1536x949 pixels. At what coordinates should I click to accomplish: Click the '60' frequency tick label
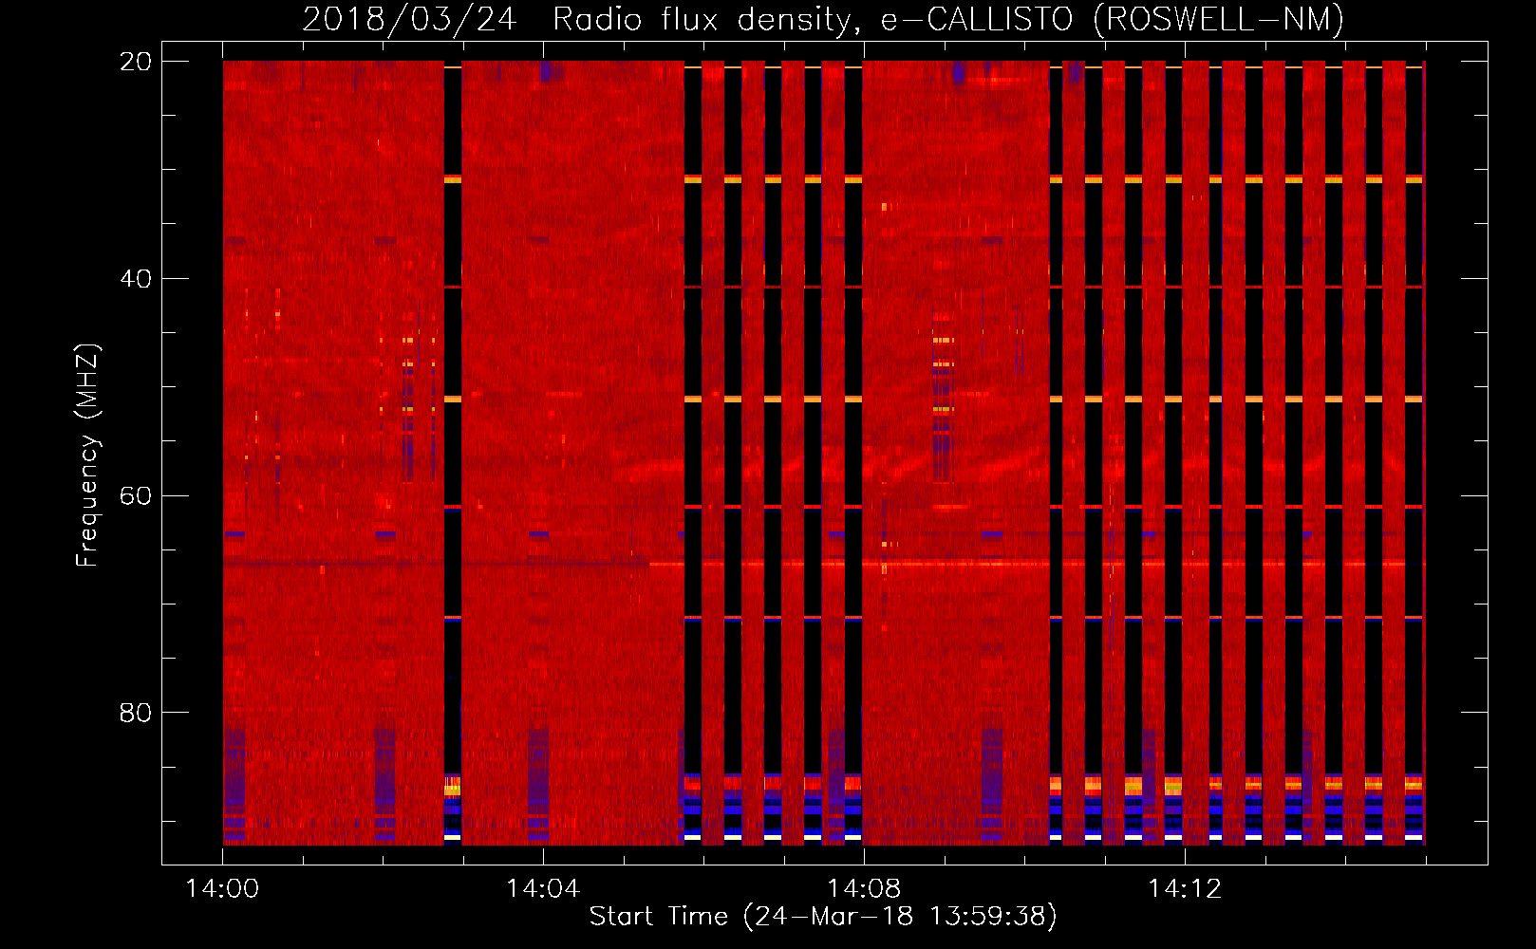(x=136, y=496)
